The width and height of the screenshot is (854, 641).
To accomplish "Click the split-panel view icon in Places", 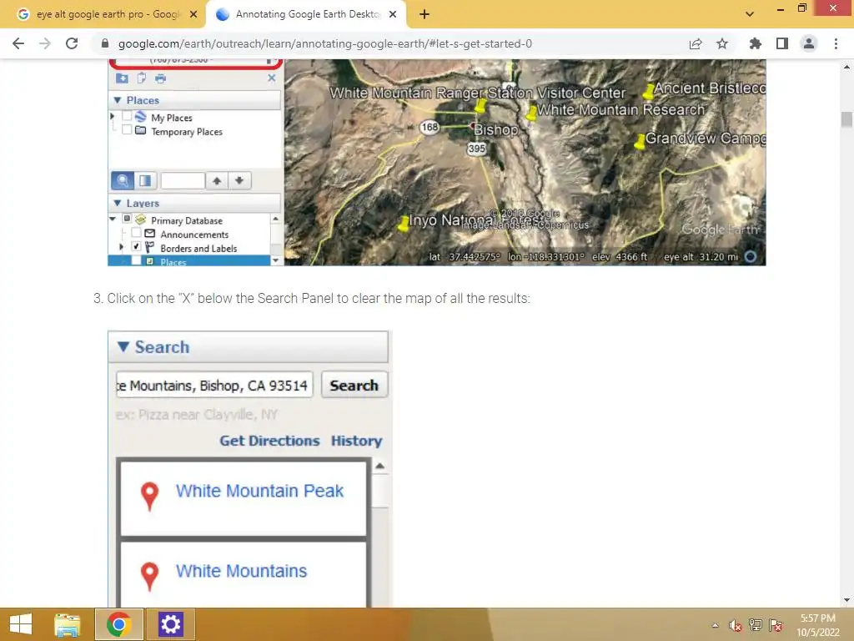I will point(145,180).
